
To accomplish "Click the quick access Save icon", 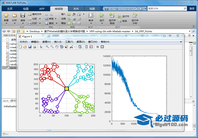I will [107, 9].
